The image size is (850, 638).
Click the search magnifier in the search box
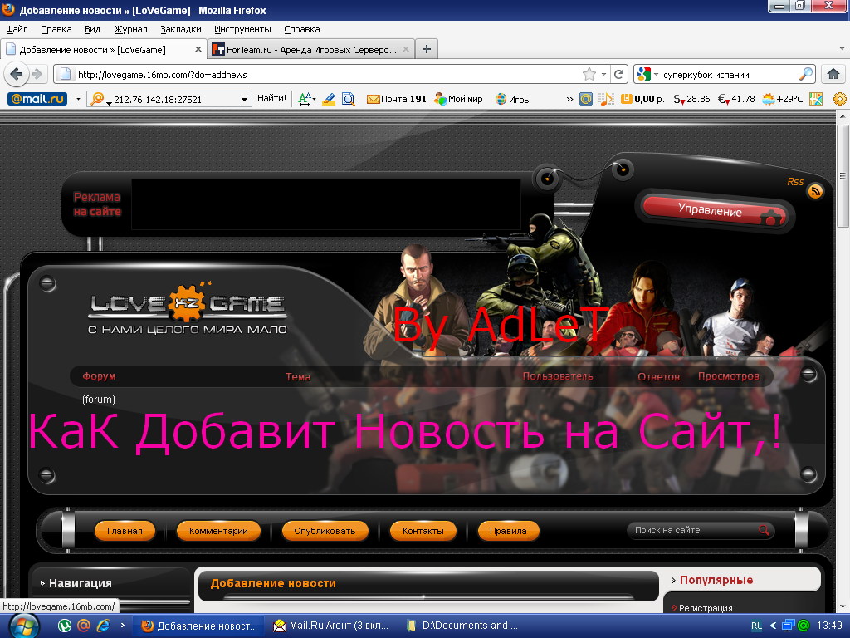pyautogui.click(x=806, y=74)
